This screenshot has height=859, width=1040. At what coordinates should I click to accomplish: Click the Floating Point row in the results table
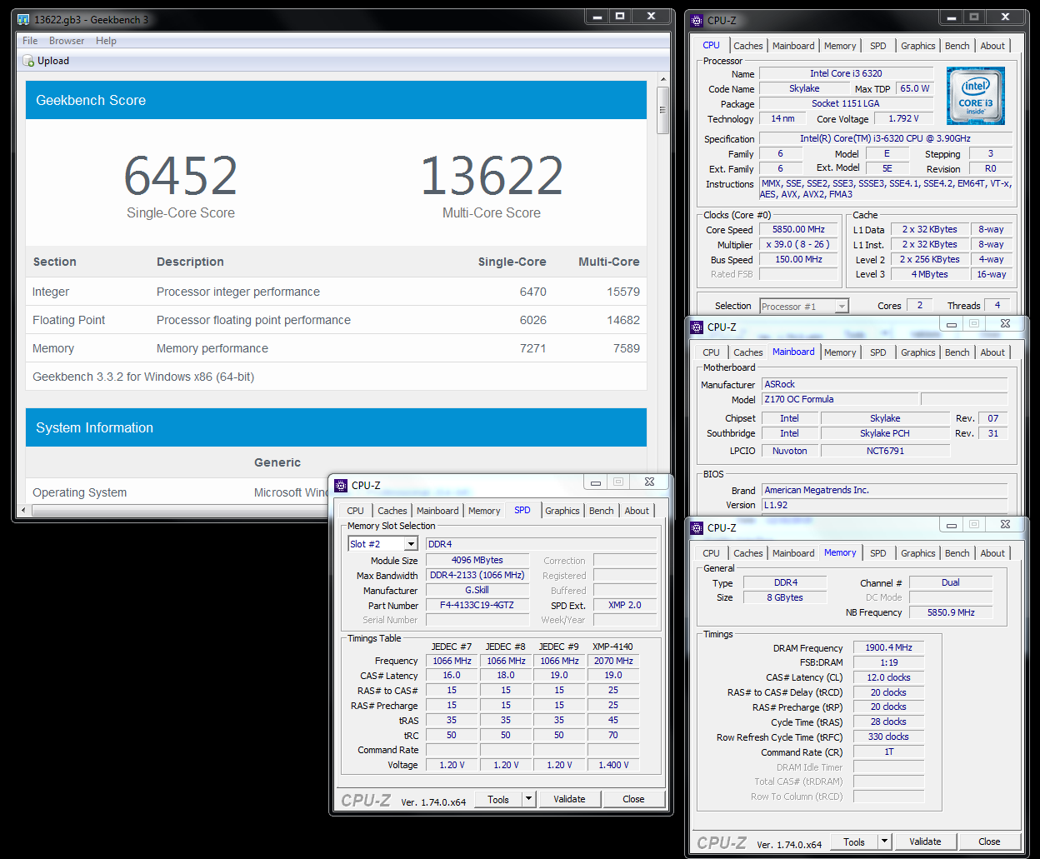click(x=336, y=320)
